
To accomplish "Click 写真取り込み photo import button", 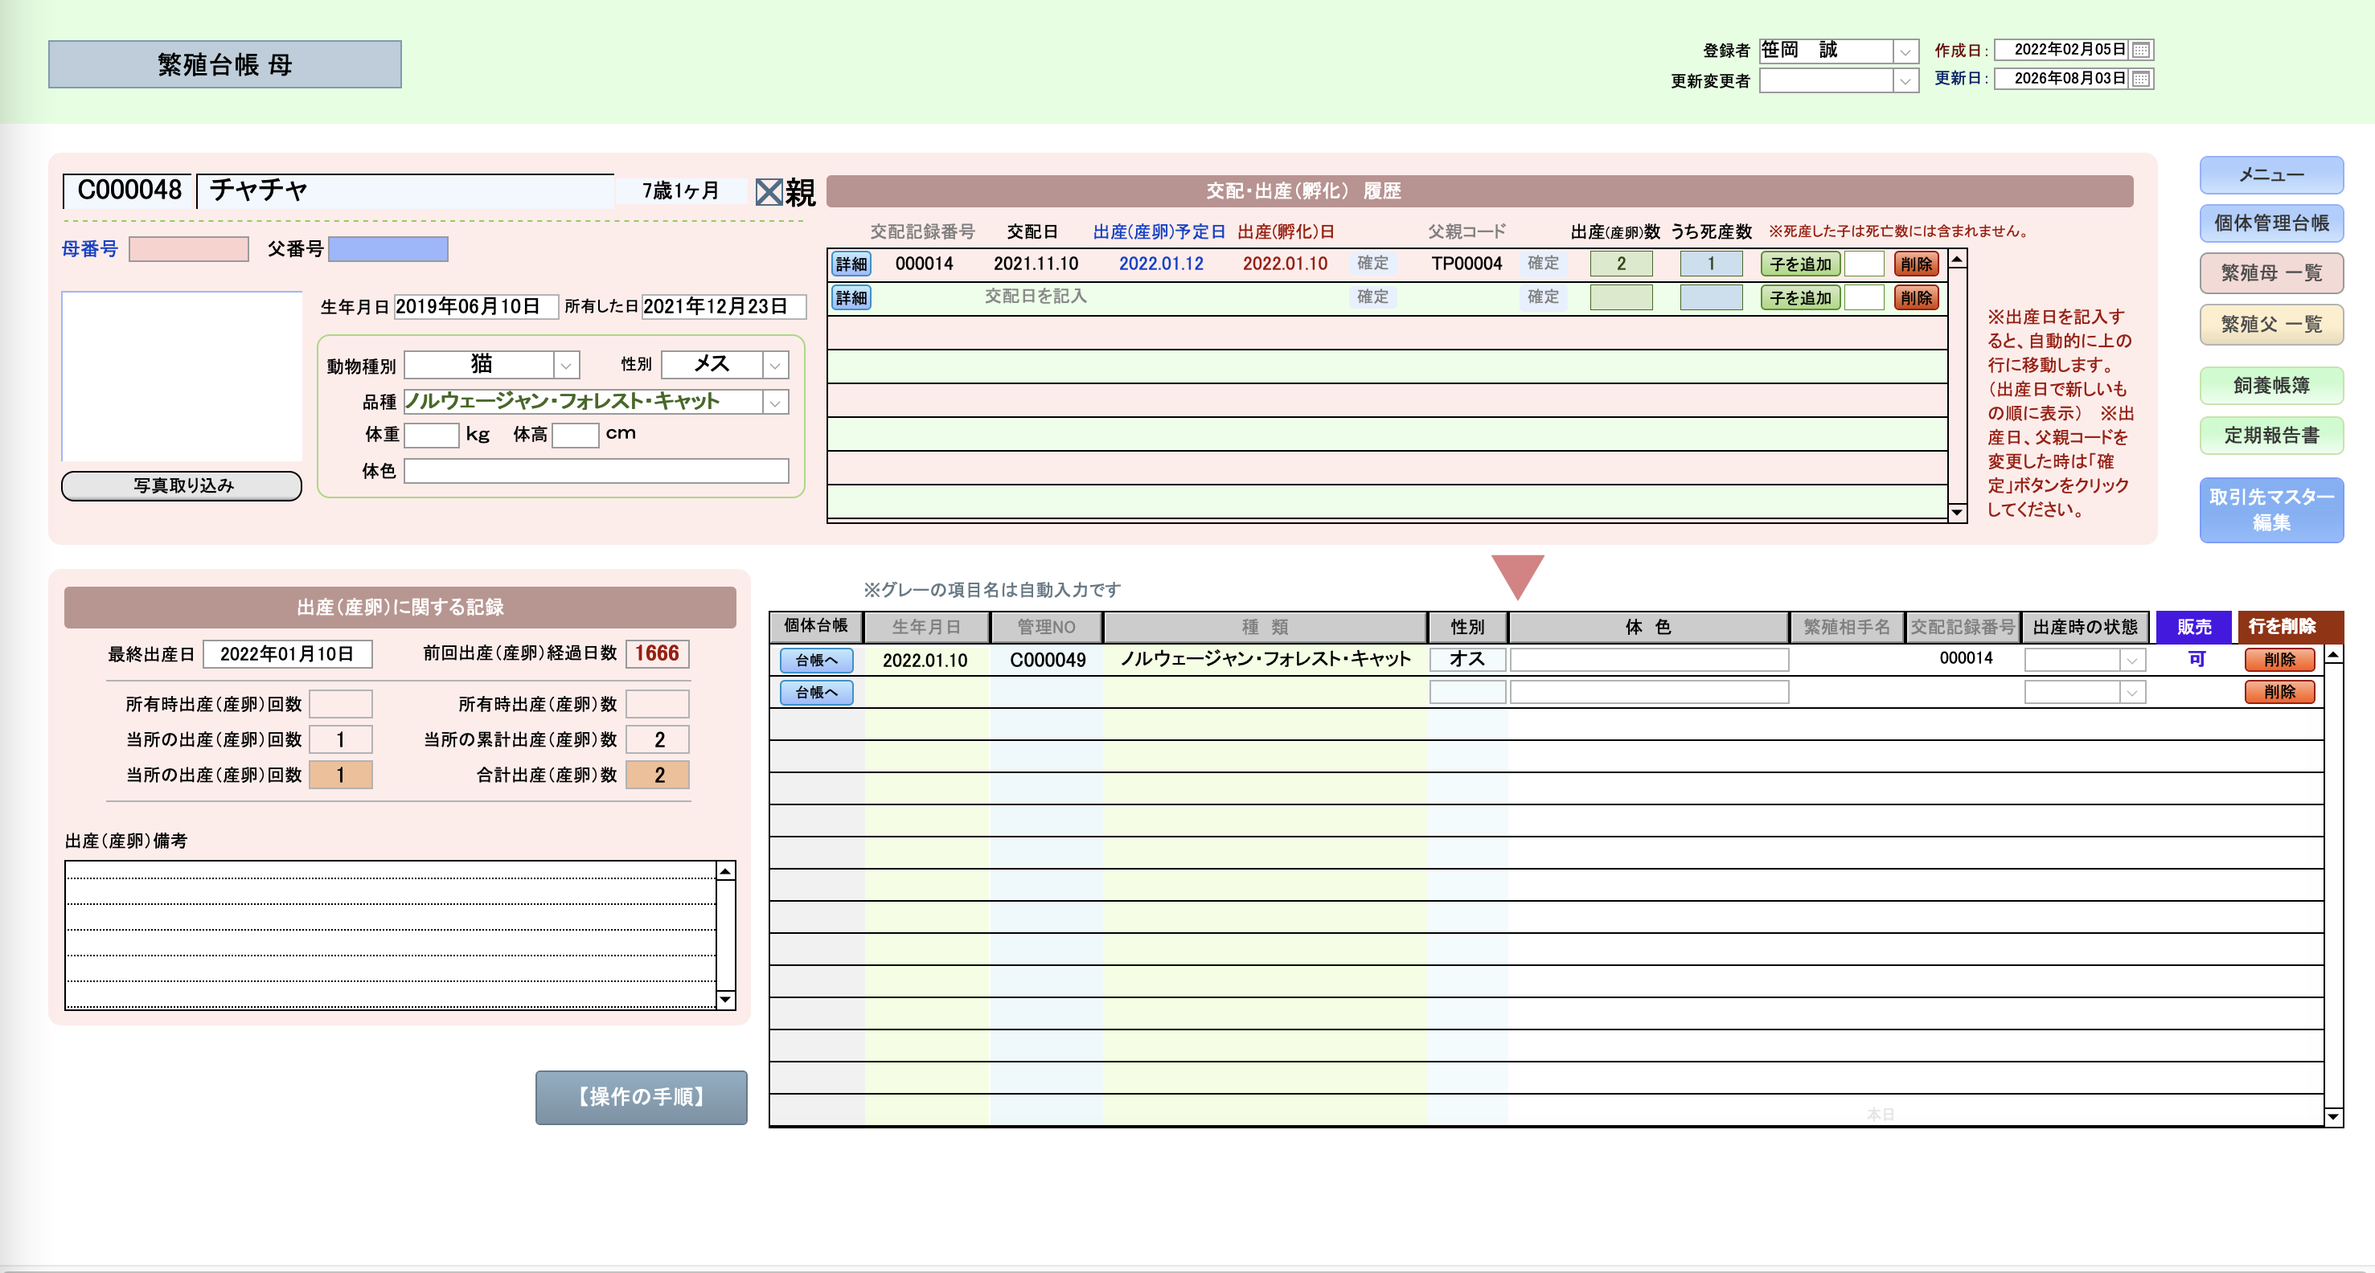I will [x=182, y=485].
